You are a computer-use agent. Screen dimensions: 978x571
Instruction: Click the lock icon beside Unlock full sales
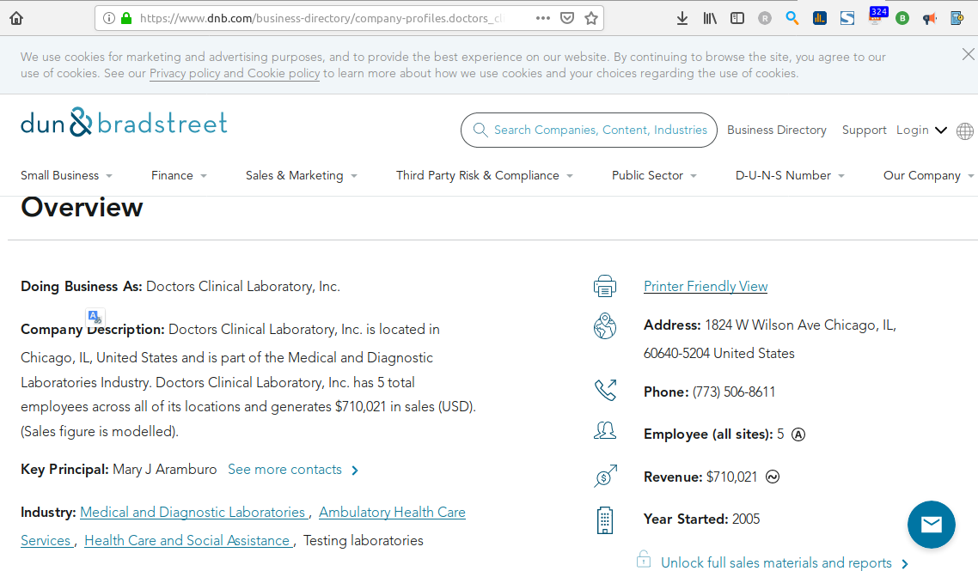click(x=643, y=558)
